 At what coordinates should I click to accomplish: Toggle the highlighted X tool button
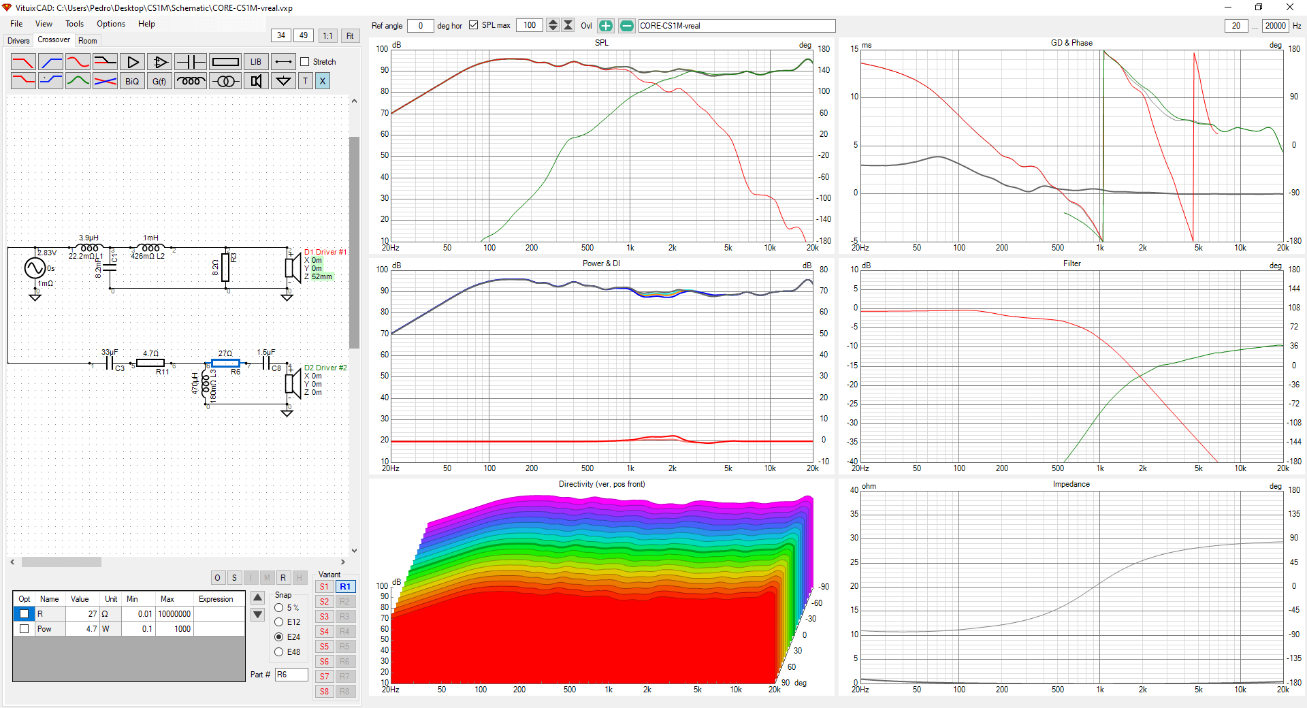(x=323, y=81)
